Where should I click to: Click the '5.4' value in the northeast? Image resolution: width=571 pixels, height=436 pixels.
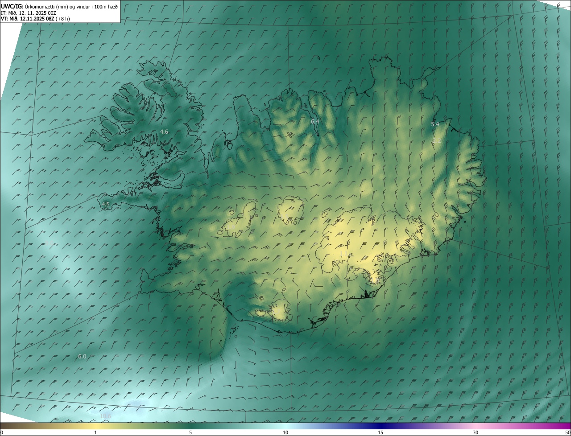(435, 124)
